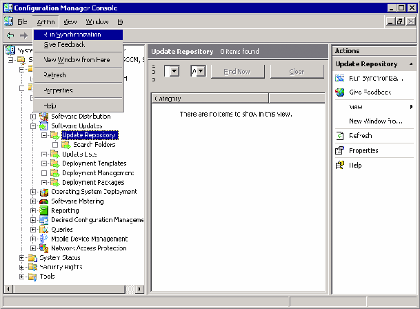Expand the Queries node
The width and height of the screenshot is (420, 309).
click(33, 230)
